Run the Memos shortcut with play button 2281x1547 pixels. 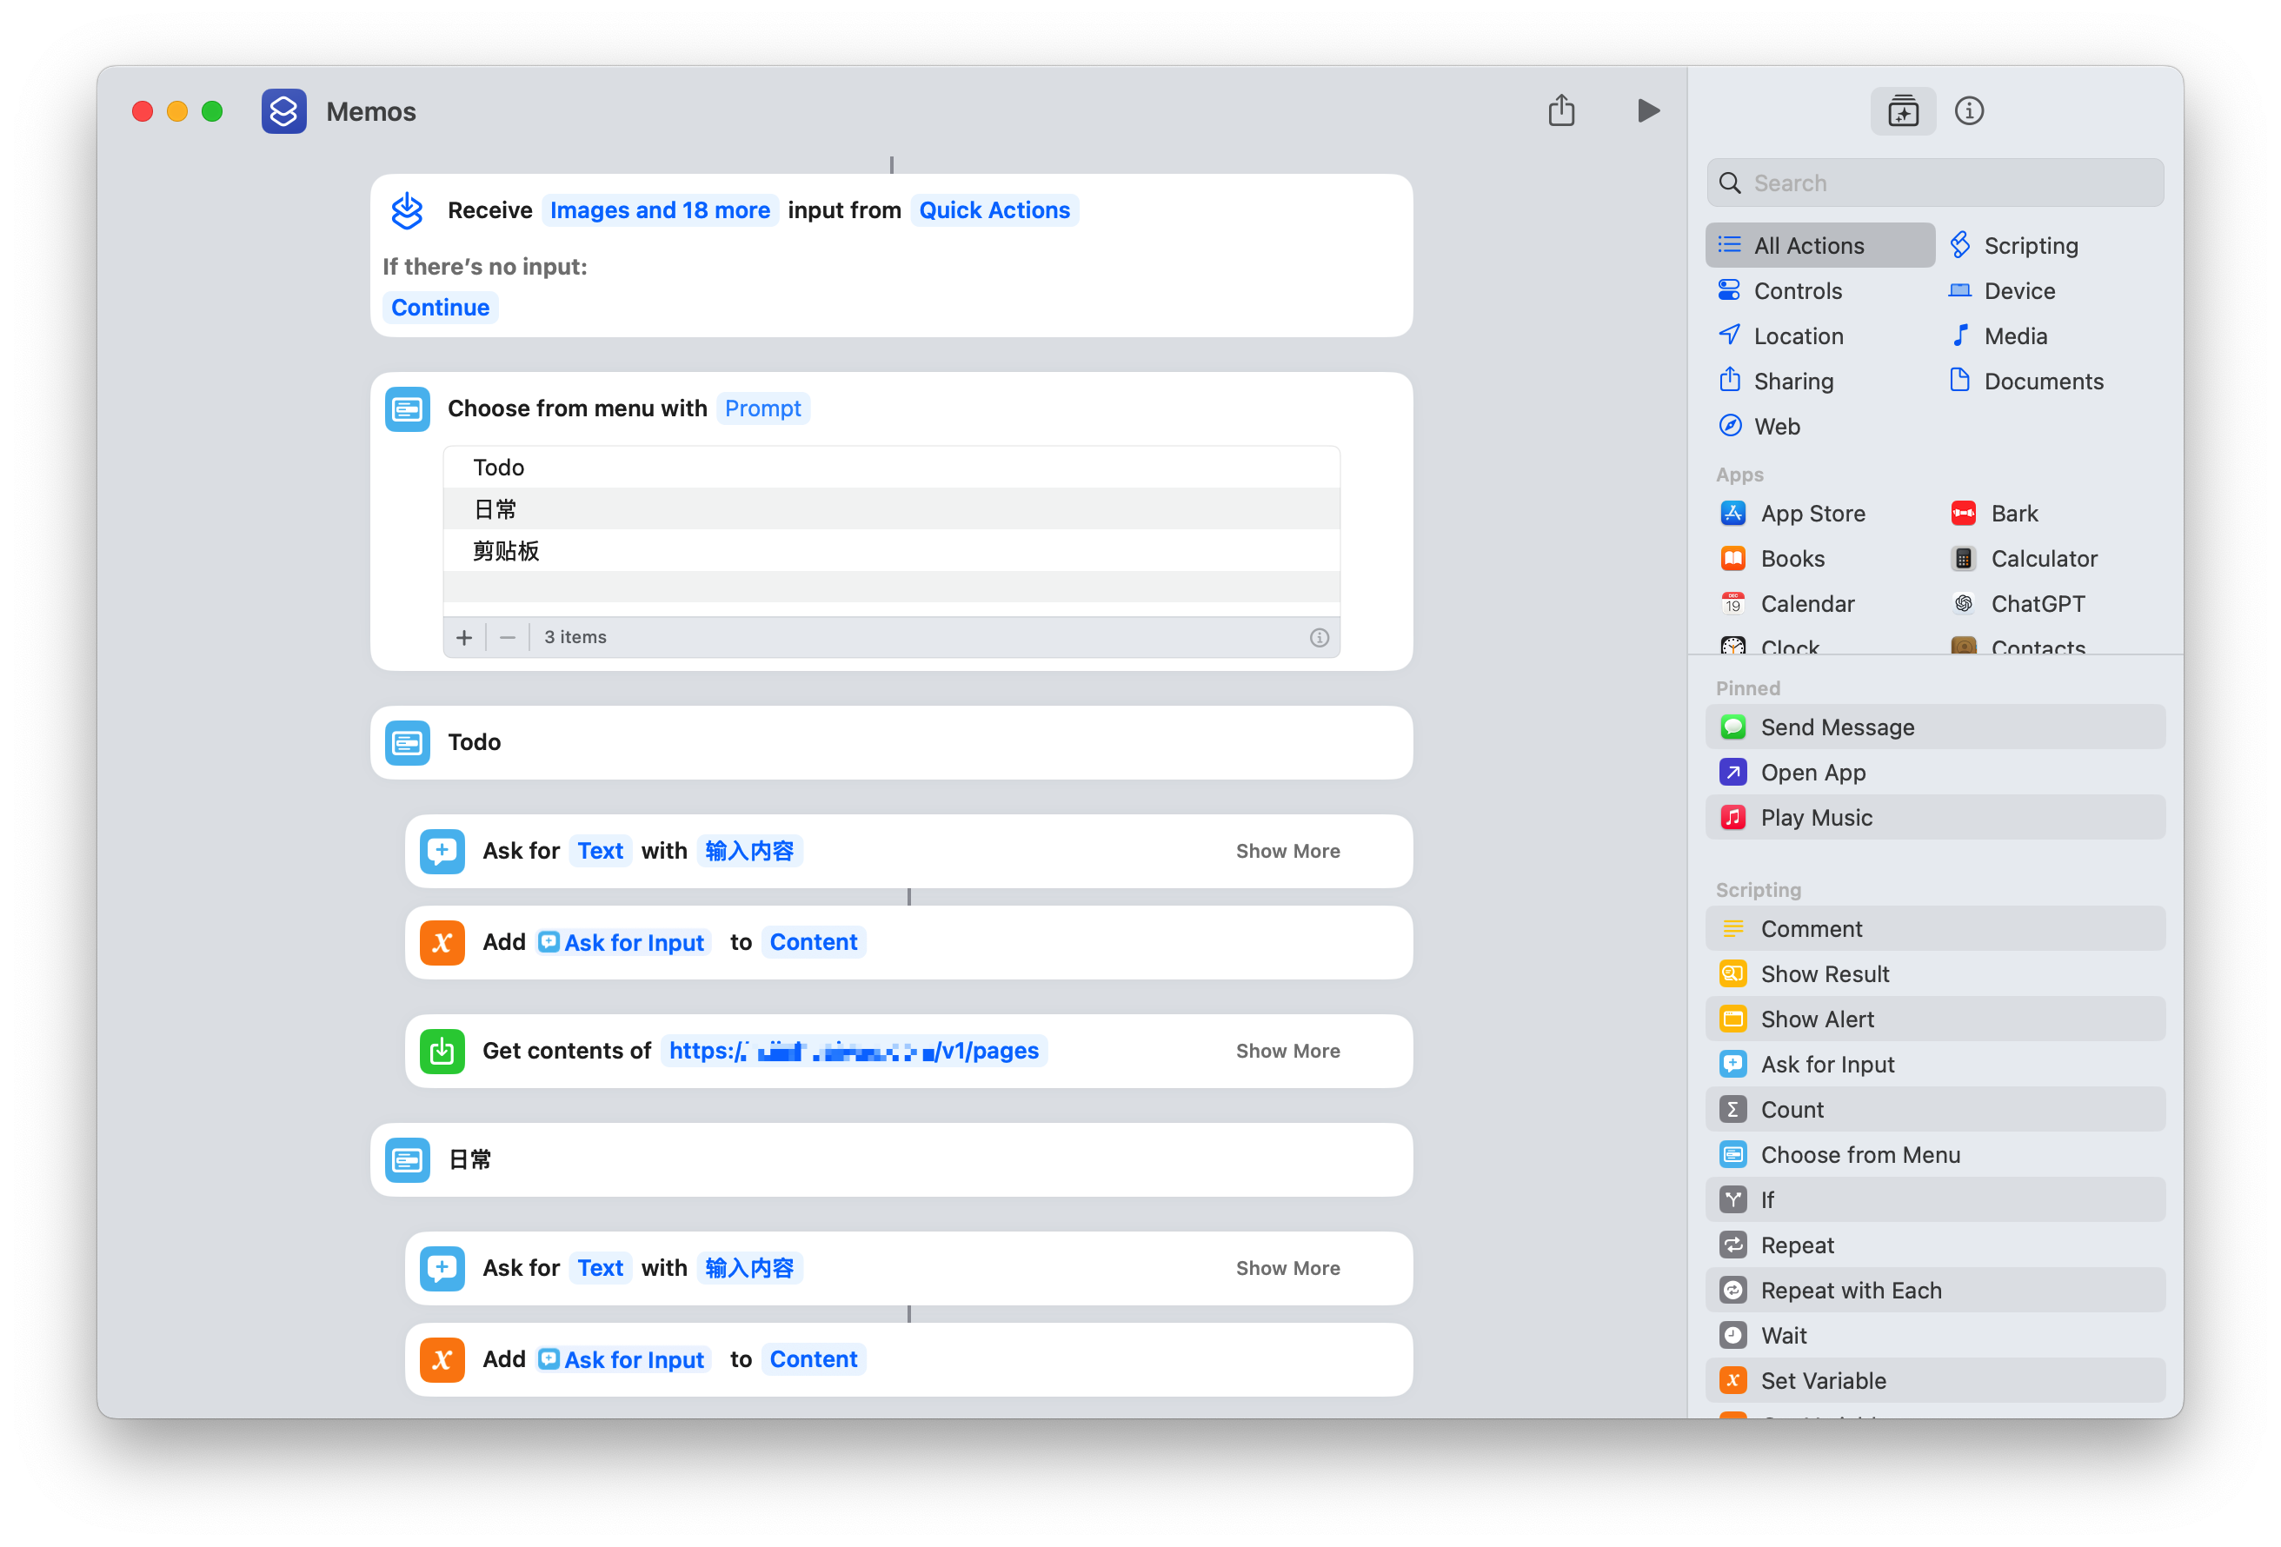coord(1648,111)
